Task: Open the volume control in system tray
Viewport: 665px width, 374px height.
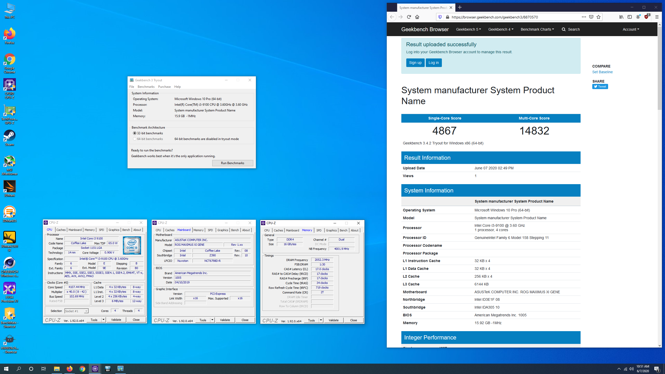Action: pyautogui.click(x=631, y=369)
